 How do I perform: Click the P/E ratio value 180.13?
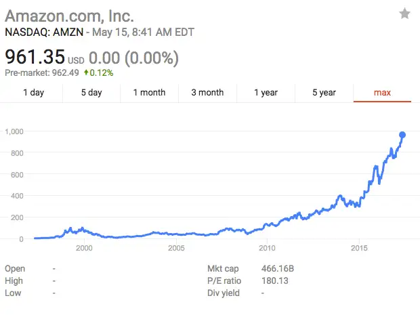pyautogui.click(x=275, y=280)
